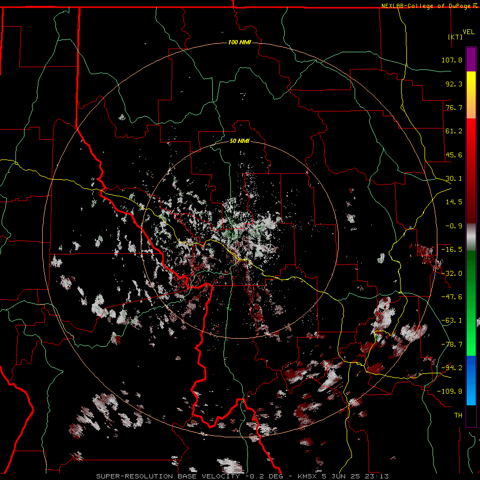Click the 100 NMI range ring label
This screenshot has width=480, height=480.
(x=239, y=42)
